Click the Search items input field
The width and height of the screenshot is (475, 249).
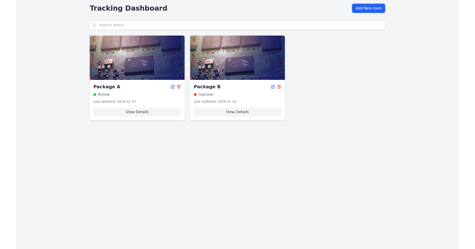click(x=237, y=25)
